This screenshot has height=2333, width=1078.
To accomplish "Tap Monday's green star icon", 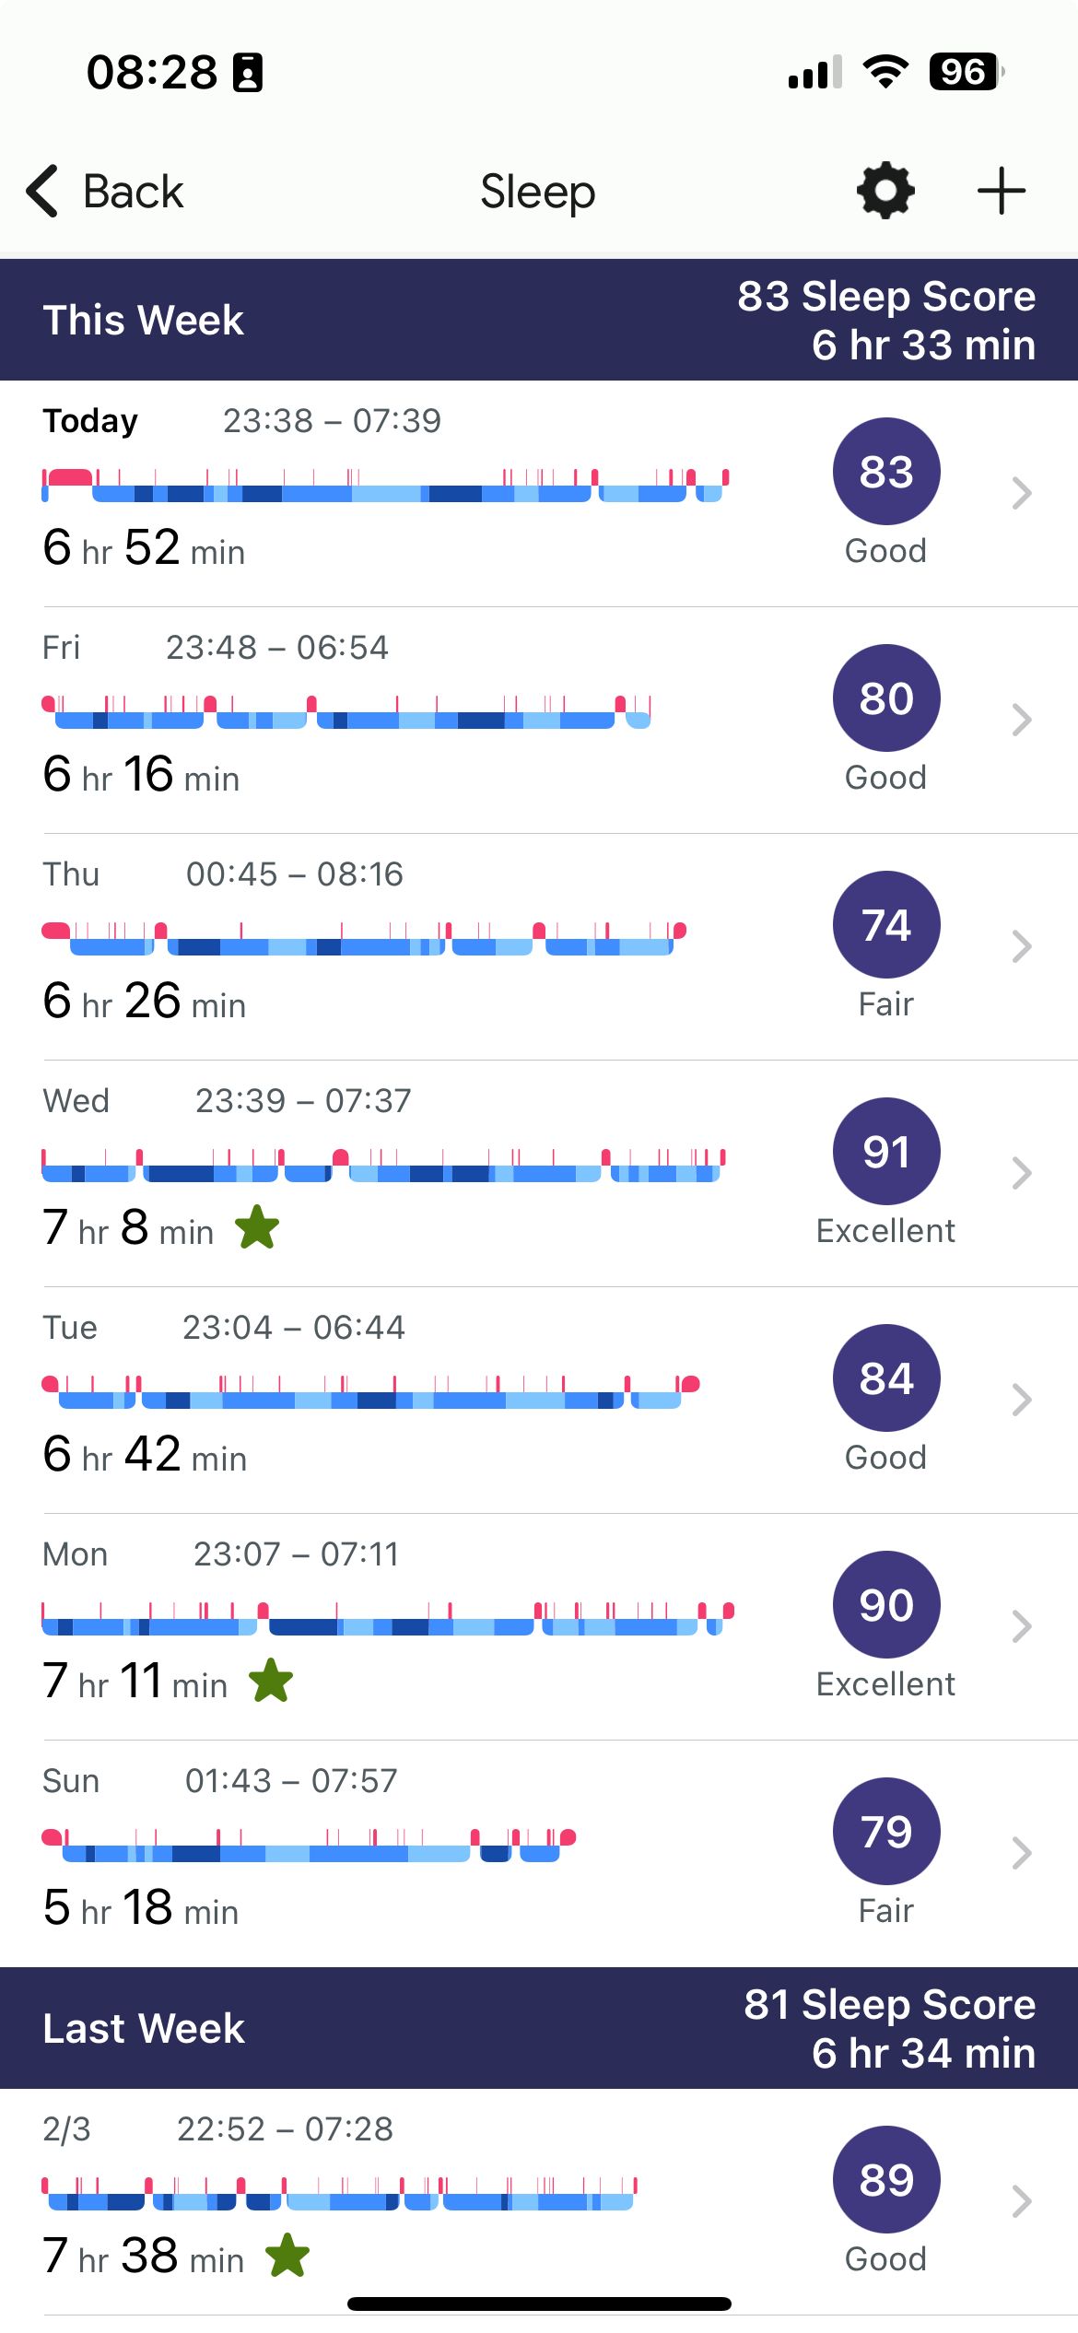I will 271,1682.
